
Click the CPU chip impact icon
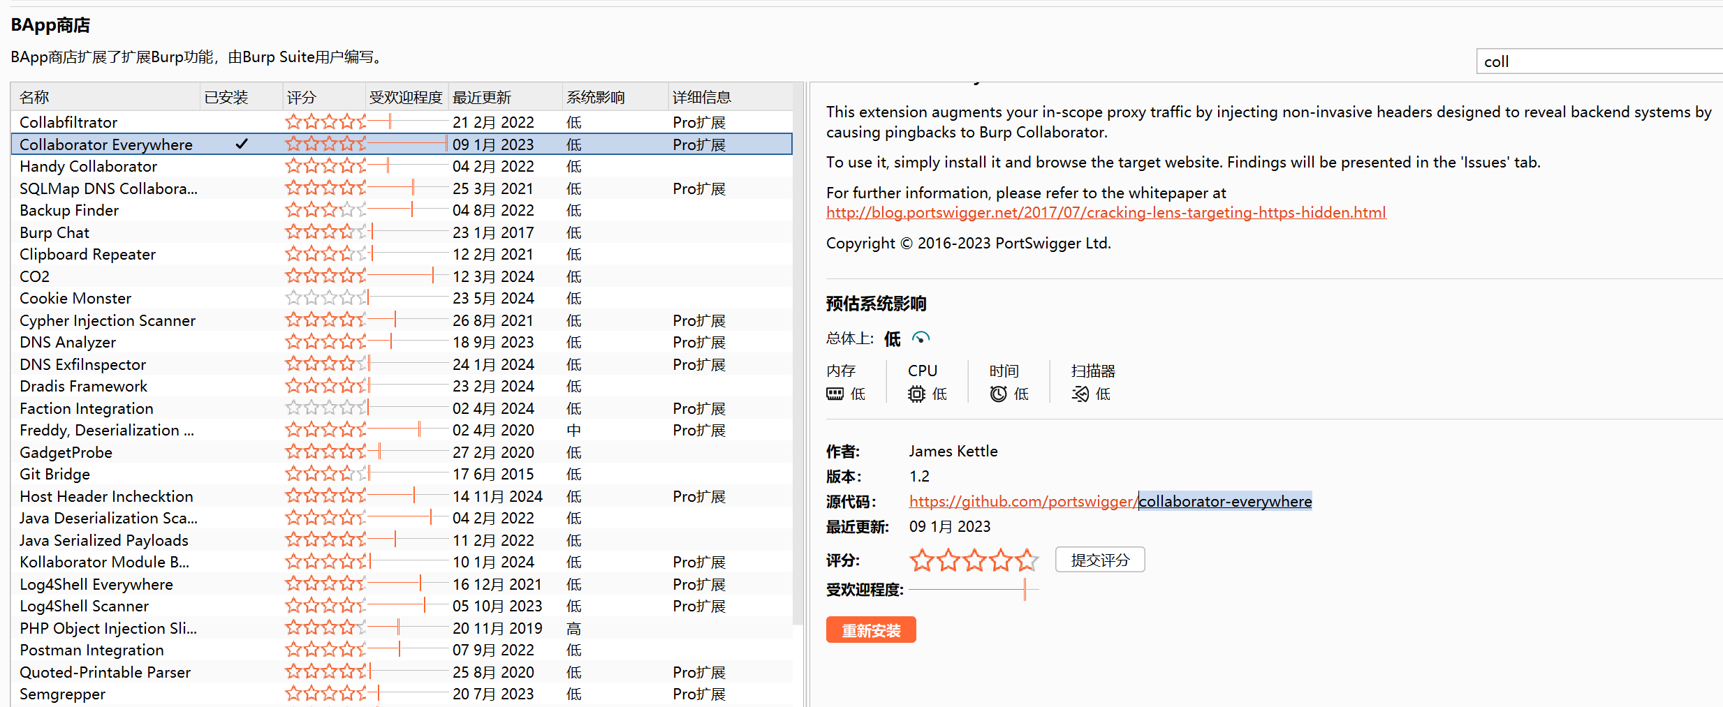click(x=916, y=394)
